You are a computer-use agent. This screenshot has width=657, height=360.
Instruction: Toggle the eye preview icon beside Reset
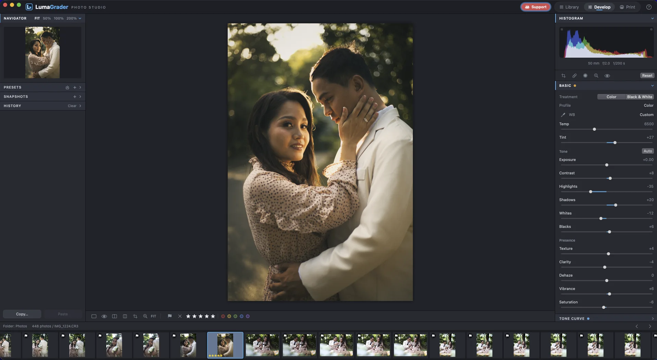pyautogui.click(x=607, y=76)
